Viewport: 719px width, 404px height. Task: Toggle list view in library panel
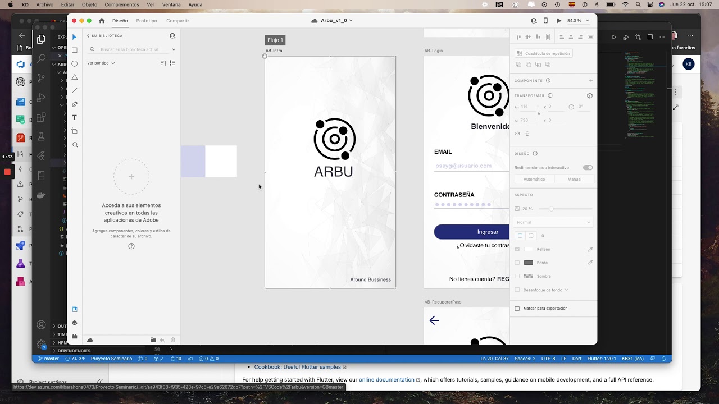[x=172, y=63]
